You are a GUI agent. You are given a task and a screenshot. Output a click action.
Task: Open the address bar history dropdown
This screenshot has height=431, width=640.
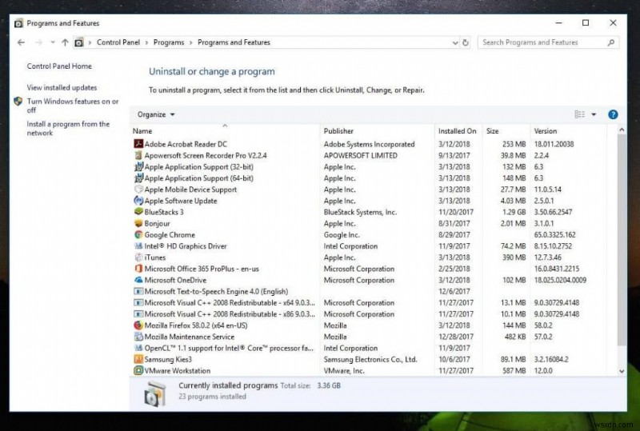455,42
